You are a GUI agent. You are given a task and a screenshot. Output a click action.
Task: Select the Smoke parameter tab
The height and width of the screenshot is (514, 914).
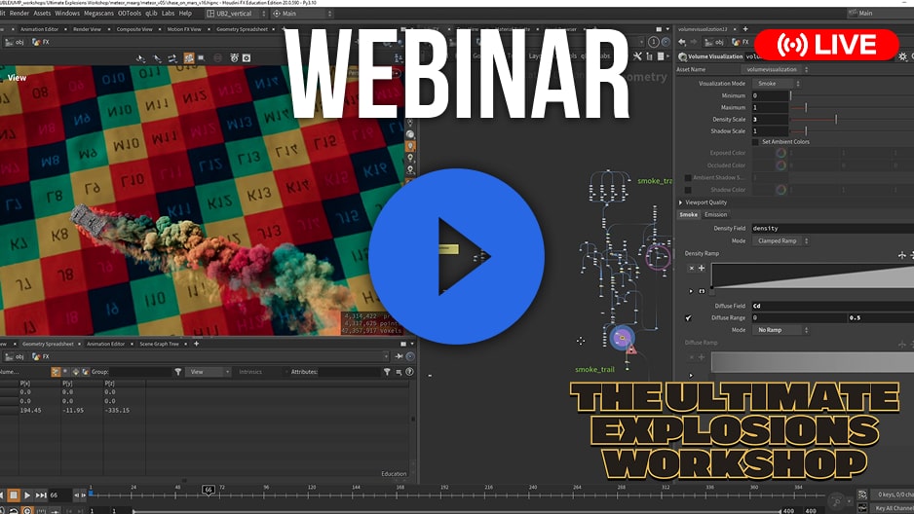[x=688, y=215]
